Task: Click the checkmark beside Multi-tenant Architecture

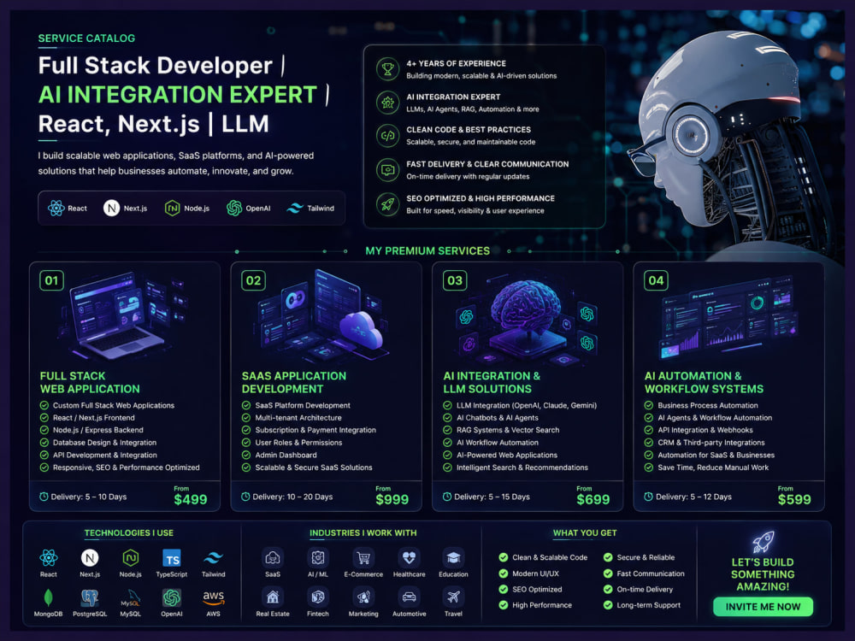Action: coord(246,418)
